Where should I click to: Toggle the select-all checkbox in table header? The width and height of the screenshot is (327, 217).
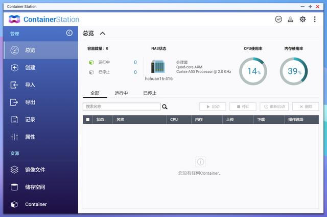click(x=88, y=120)
